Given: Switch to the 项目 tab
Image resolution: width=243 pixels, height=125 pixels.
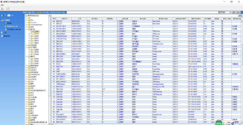Looking at the screenshot, I should tap(33, 12).
